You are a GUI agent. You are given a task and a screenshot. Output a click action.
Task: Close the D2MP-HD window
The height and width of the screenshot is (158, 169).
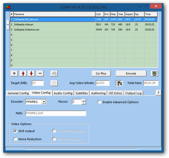[x=156, y=6]
